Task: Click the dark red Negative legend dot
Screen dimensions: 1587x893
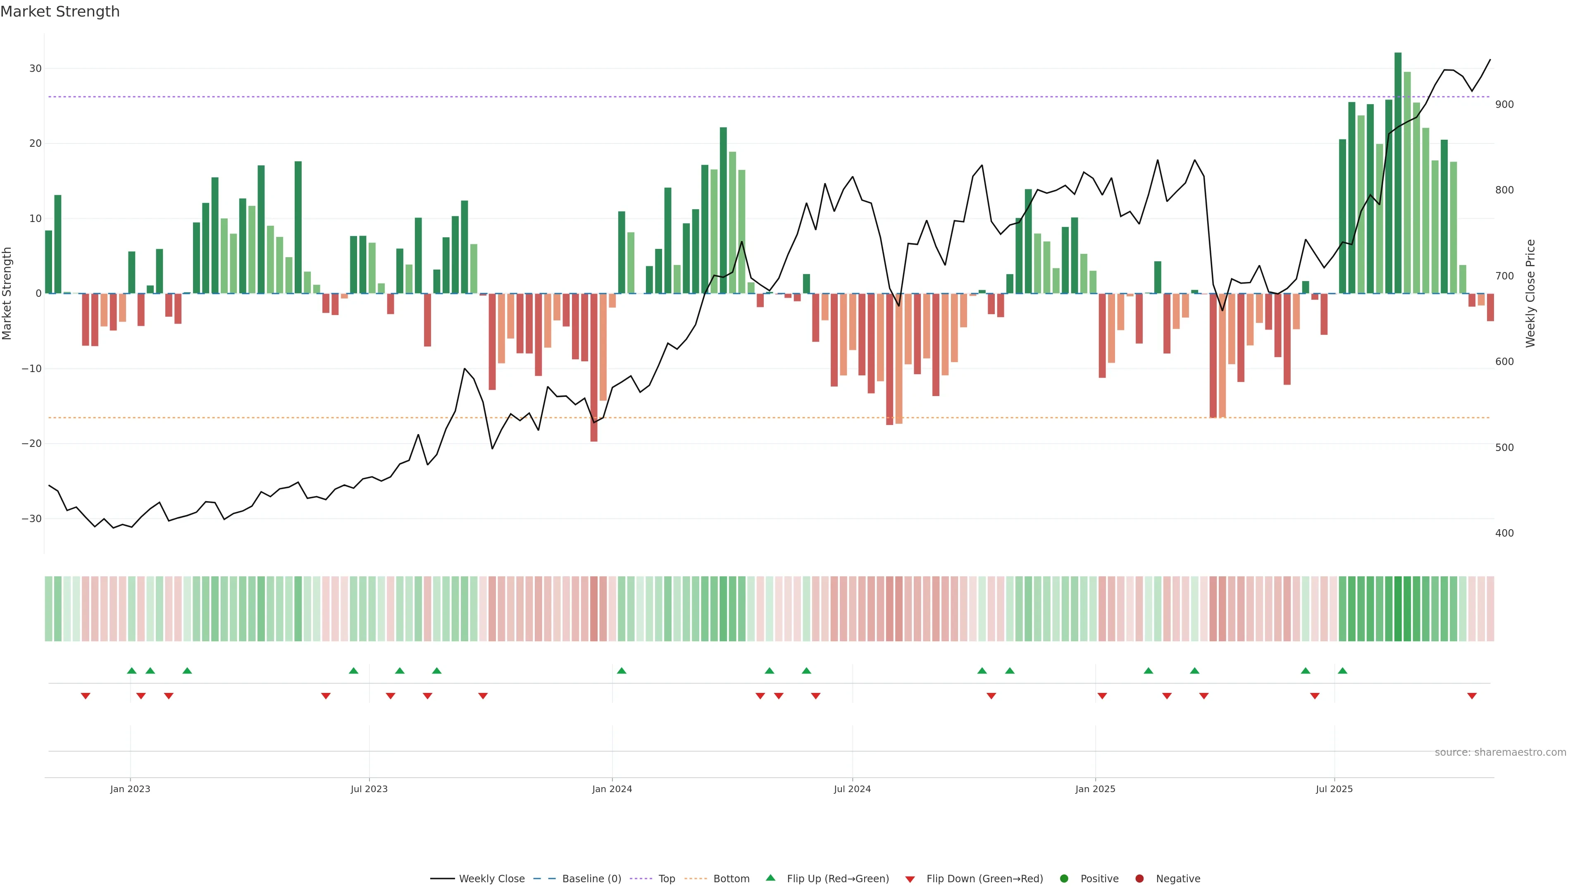Action: pyautogui.click(x=1139, y=879)
